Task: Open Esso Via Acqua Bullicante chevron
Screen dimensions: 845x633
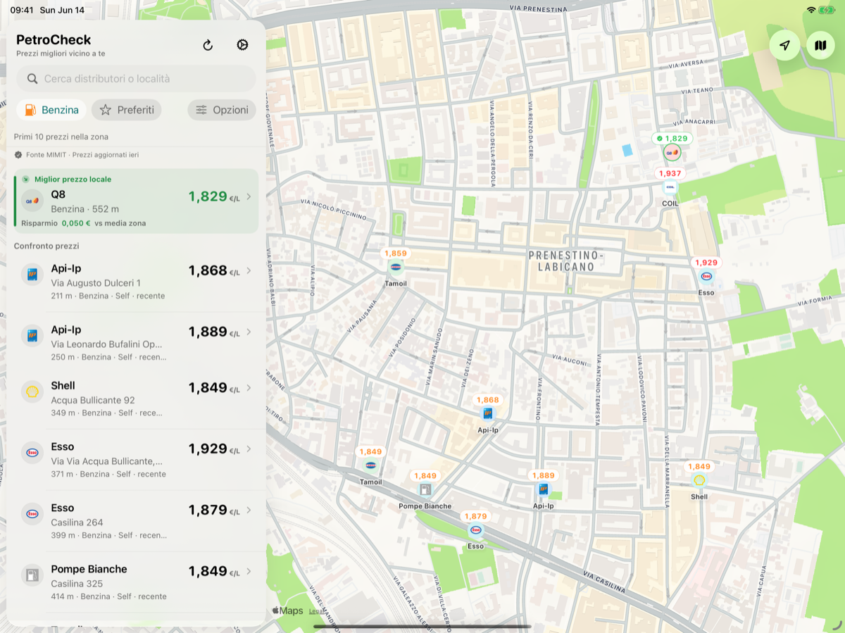Action: pyautogui.click(x=249, y=449)
